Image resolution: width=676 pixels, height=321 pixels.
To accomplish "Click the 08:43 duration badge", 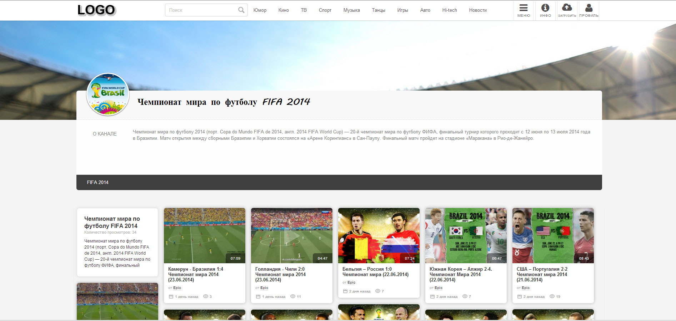I will pos(584,258).
